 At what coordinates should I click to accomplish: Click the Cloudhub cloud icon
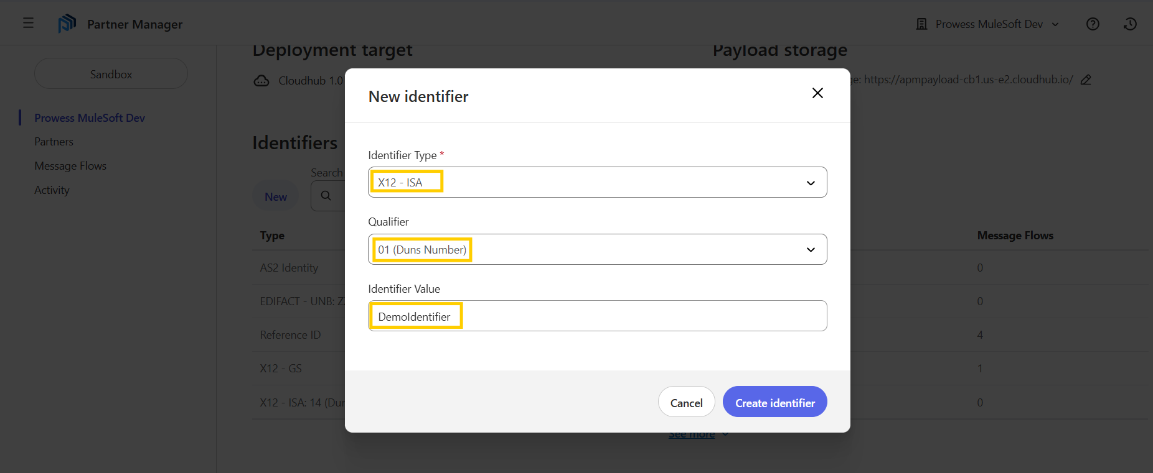(x=261, y=81)
